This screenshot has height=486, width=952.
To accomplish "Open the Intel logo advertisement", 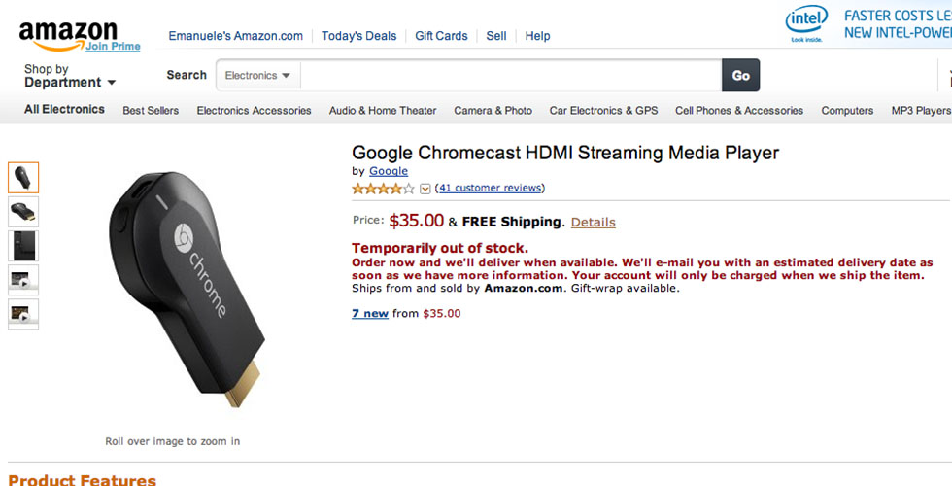I will (x=806, y=23).
